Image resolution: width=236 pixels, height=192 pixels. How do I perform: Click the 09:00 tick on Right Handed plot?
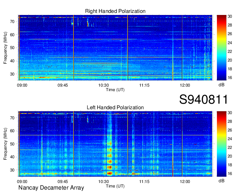click(22, 85)
